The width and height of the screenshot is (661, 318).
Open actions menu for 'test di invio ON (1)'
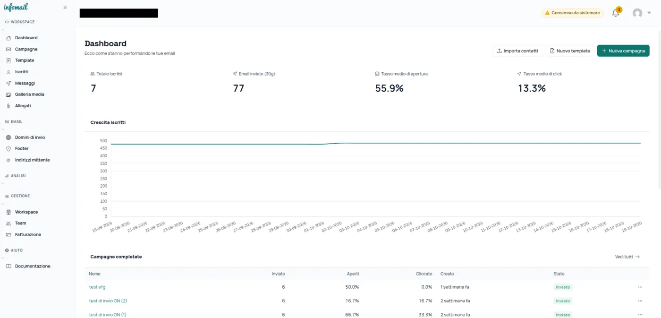(x=640, y=315)
